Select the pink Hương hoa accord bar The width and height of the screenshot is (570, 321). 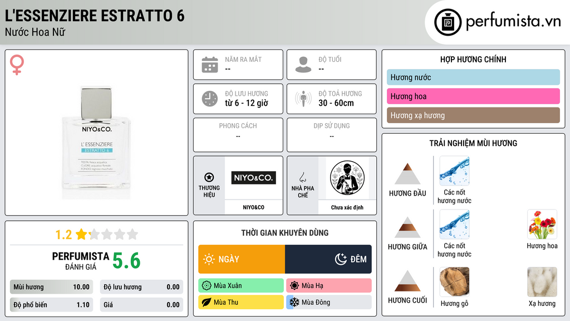pyautogui.click(x=473, y=96)
